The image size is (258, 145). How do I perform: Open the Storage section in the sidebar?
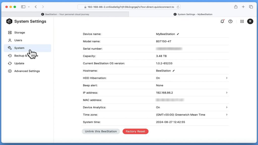[x=27, y=32]
